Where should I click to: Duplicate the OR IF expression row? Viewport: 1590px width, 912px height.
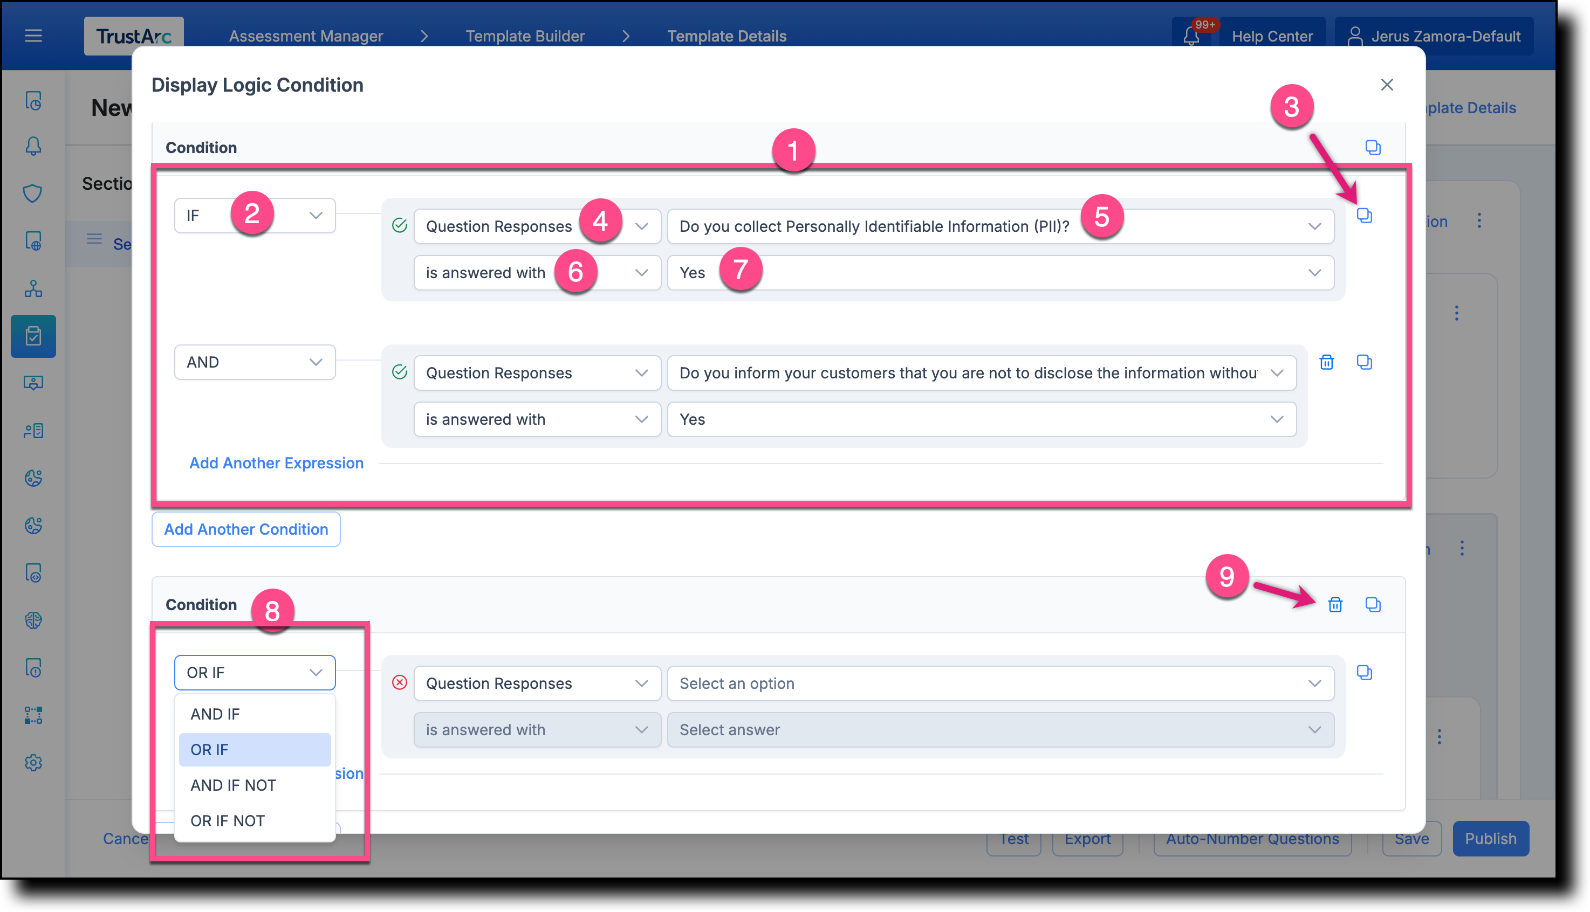1364,673
